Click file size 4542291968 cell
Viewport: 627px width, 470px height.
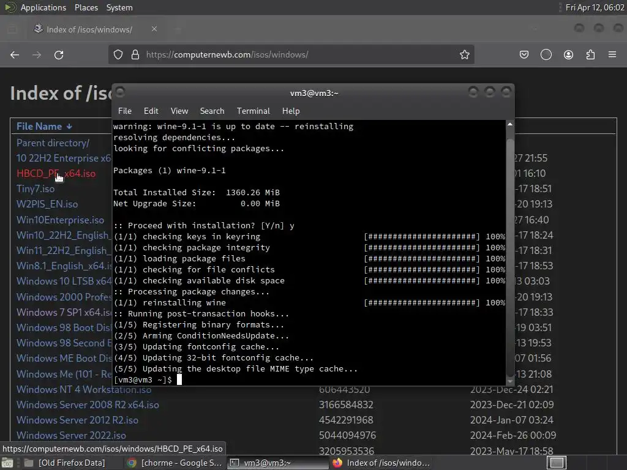[x=346, y=420]
